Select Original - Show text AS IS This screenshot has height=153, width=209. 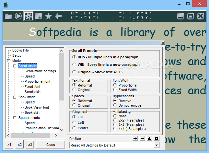click(98, 72)
